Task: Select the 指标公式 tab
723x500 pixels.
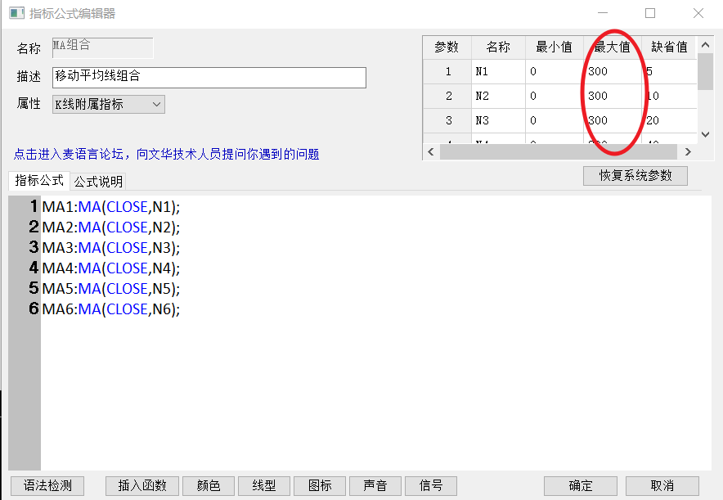Action: click(x=38, y=181)
